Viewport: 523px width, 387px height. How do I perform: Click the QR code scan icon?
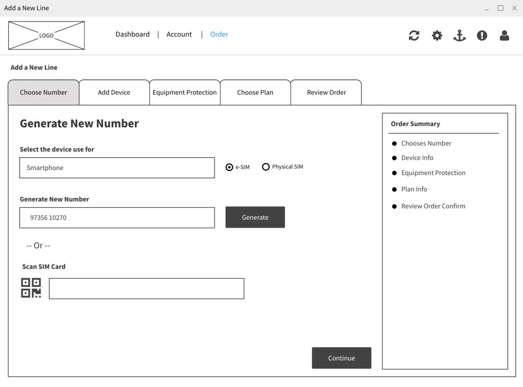point(31,288)
